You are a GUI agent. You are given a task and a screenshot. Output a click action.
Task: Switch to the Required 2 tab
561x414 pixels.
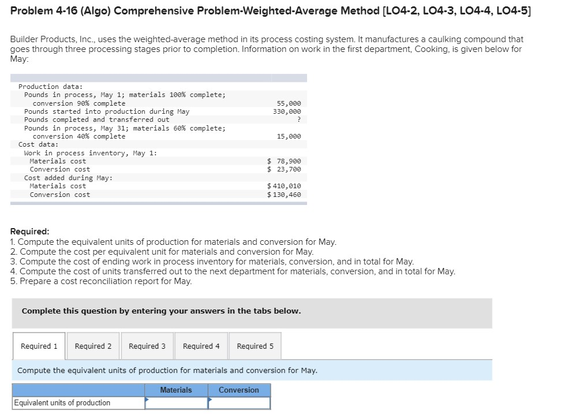(93, 345)
